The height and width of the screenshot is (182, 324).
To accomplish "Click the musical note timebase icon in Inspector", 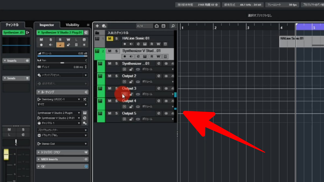I will click(60, 45).
